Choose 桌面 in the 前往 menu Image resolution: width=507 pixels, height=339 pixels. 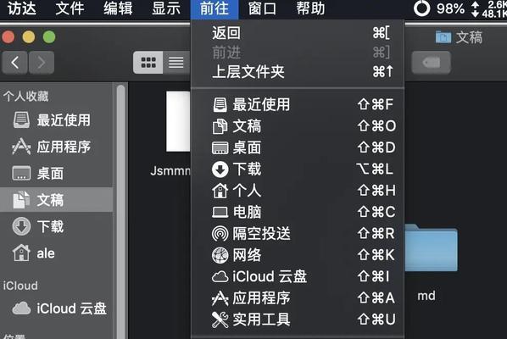(x=298, y=147)
